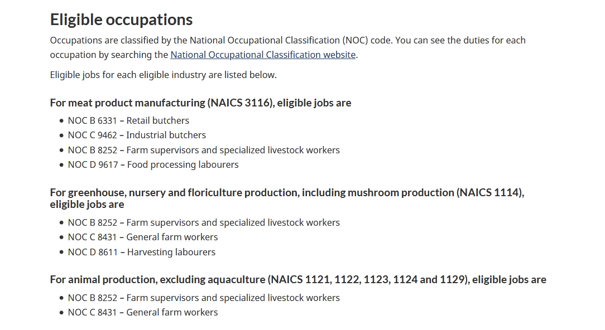605x330 pixels.
Task: Select the animal production excluding aquaculture heading
Action: coord(298,279)
